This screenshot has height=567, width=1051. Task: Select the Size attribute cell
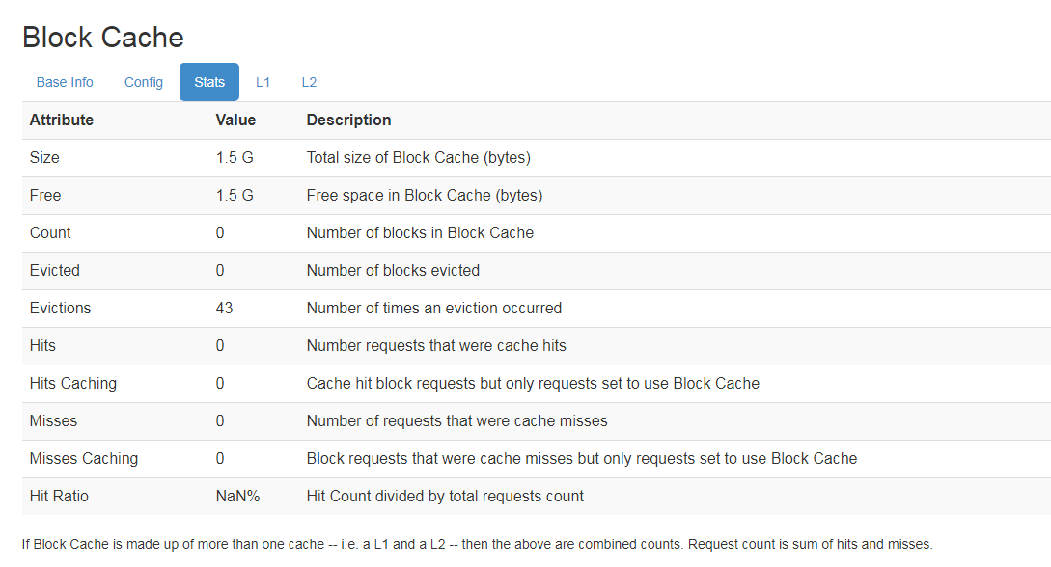[x=44, y=157]
